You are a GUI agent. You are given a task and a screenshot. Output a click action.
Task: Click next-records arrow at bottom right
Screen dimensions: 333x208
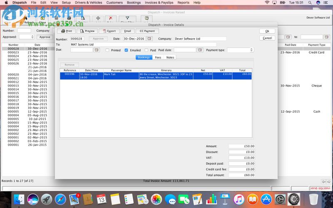coord(328,182)
